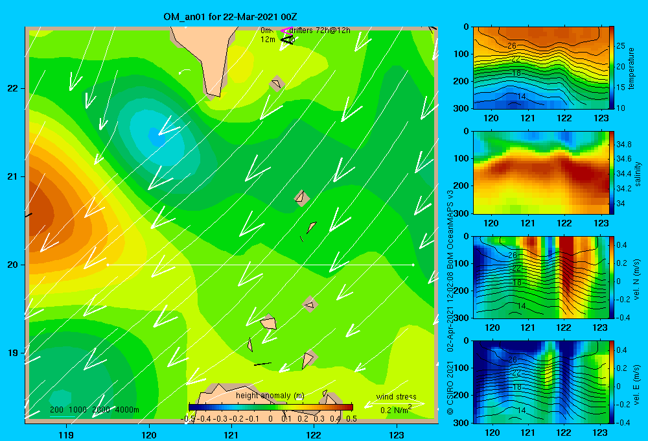
Task: Click the 'vel. N (m/s)' axis label
Action: point(636,280)
